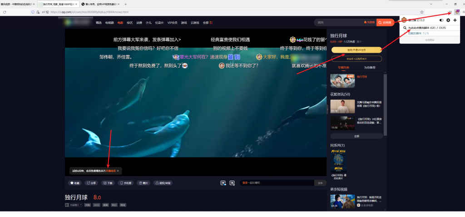The width and height of the screenshot is (465, 217).
Task: Open the Tampermonkey extension toolbar icon
Action: tap(457, 12)
